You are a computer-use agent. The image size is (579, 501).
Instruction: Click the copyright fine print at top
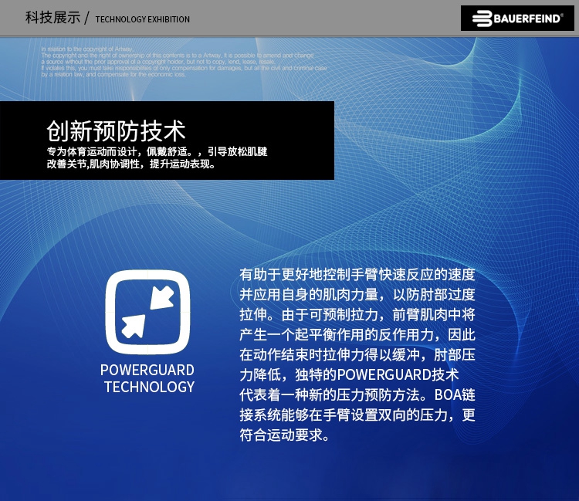pyautogui.click(x=184, y=63)
